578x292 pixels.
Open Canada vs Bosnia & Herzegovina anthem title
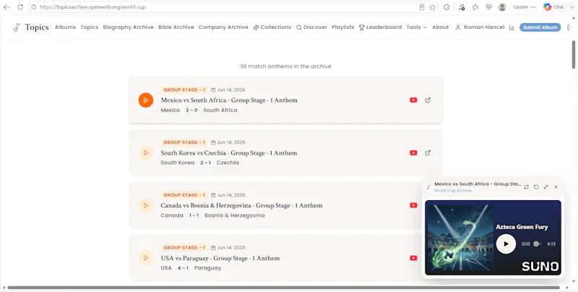coord(241,205)
